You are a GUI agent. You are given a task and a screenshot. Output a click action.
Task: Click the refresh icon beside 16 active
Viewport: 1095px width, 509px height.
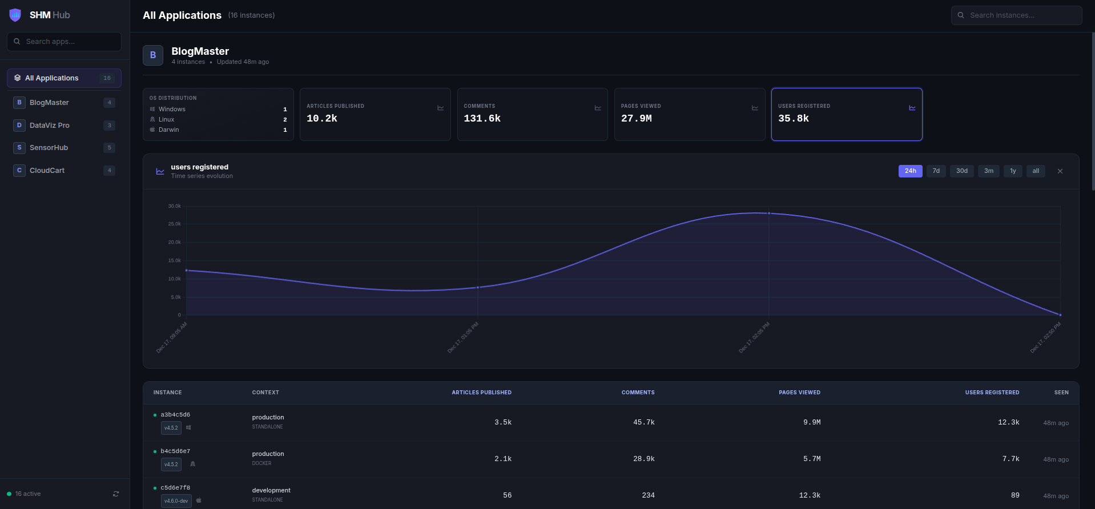click(116, 494)
